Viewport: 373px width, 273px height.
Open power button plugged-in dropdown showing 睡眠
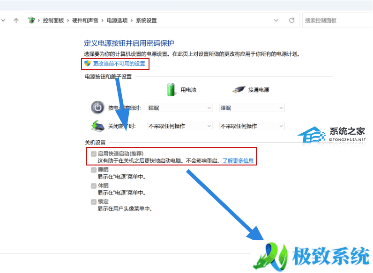point(252,108)
